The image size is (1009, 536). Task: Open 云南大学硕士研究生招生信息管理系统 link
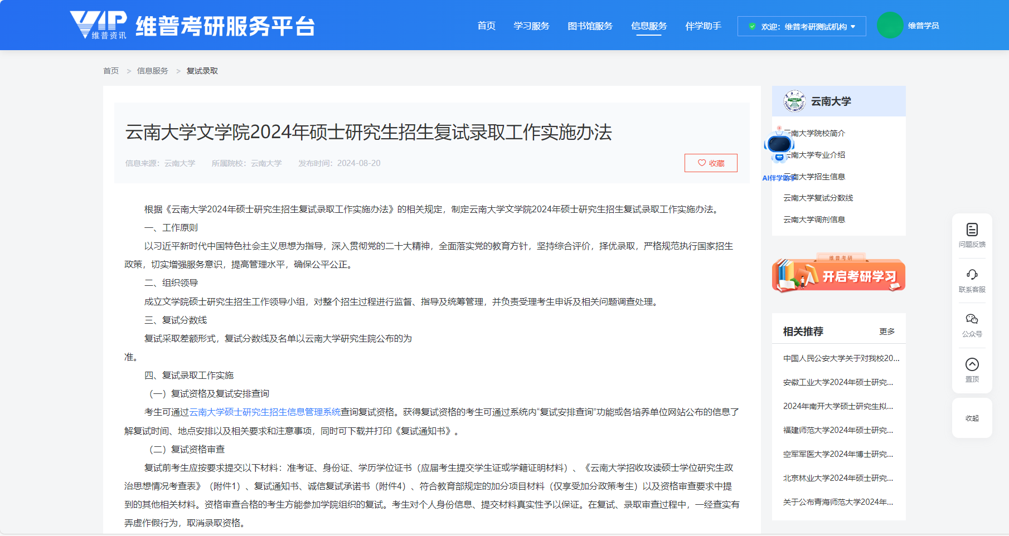[x=265, y=412]
